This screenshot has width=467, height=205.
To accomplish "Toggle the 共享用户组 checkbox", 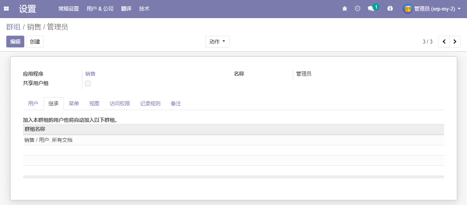I will tap(88, 83).
